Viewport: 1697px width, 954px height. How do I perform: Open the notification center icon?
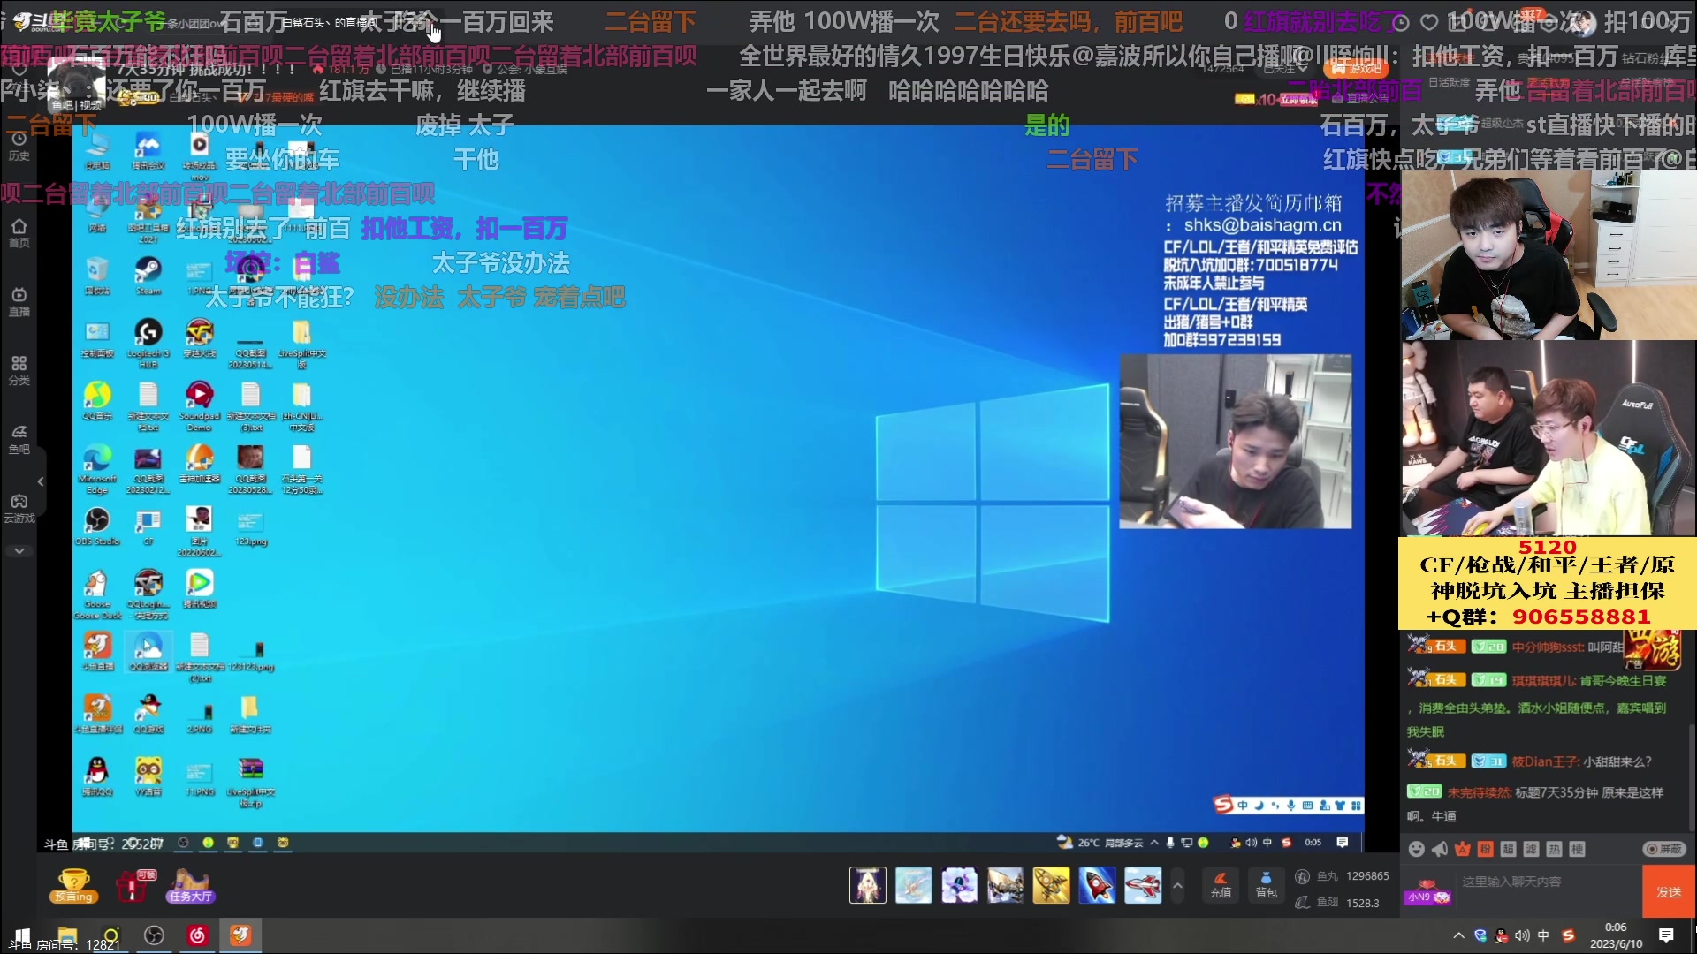point(1666,935)
